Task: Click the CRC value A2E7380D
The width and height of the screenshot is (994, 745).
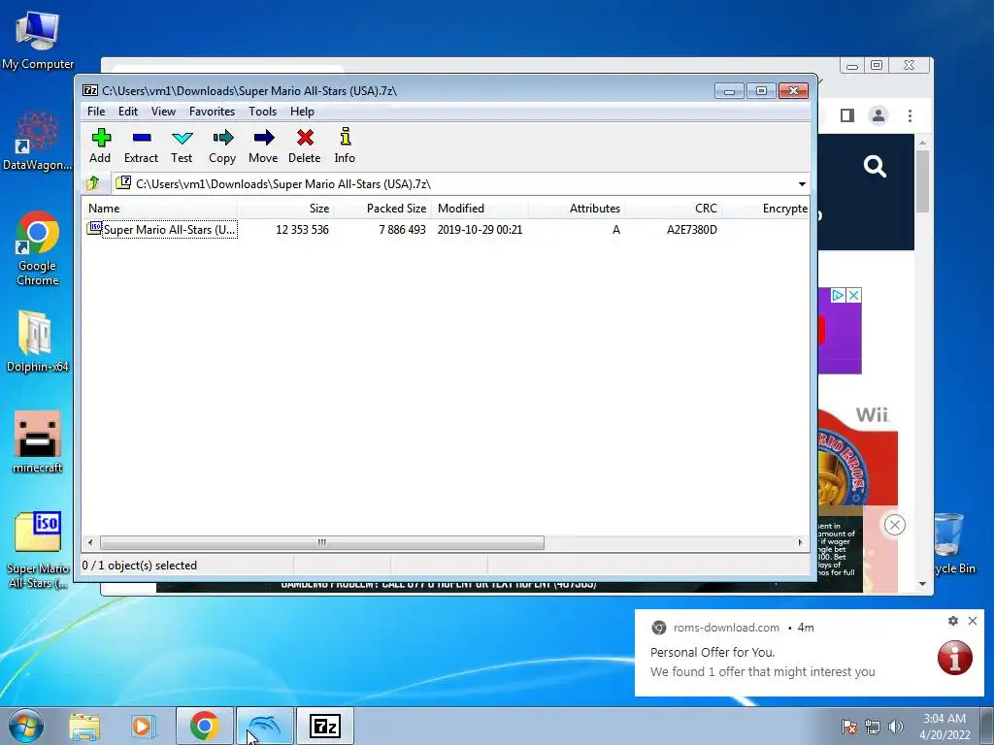Action: tap(691, 230)
